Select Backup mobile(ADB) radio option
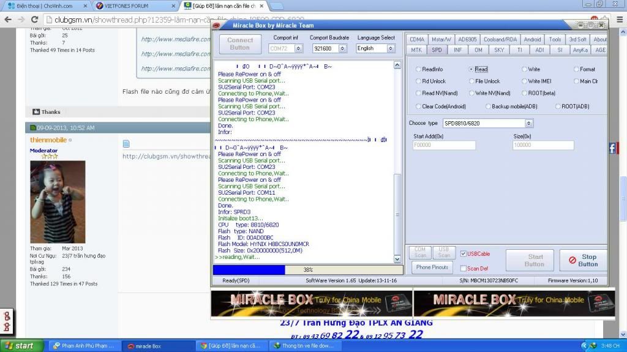627x352 pixels. [488, 107]
